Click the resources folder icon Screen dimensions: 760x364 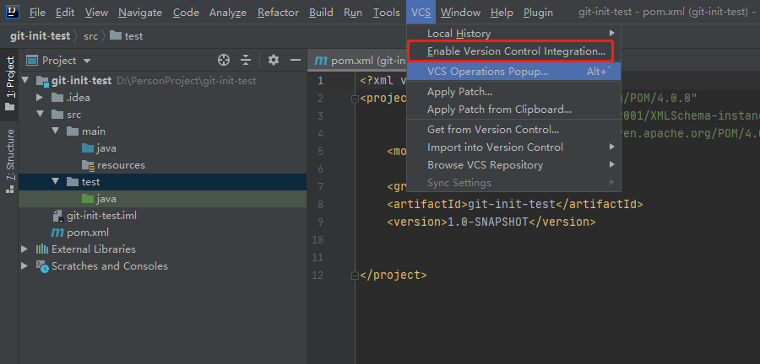[88, 165]
